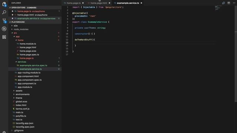Collapse the services folder
This screenshot has width=237, height=133.
click(x=22, y=62)
